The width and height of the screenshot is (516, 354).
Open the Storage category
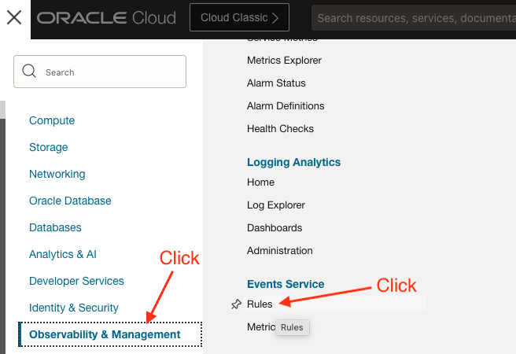click(x=49, y=147)
